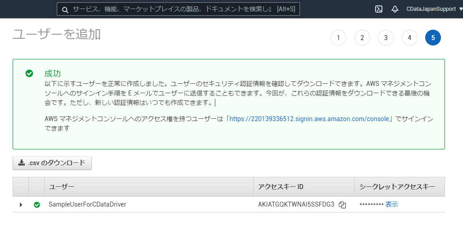The image size is (463, 239).
Task: Click the ユーザーを追加 page title
Action: pos(57,35)
